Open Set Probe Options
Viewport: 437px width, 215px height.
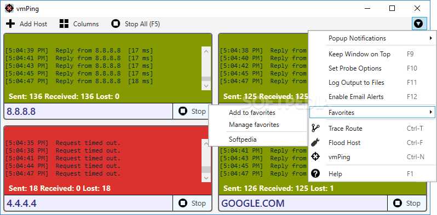click(372, 68)
